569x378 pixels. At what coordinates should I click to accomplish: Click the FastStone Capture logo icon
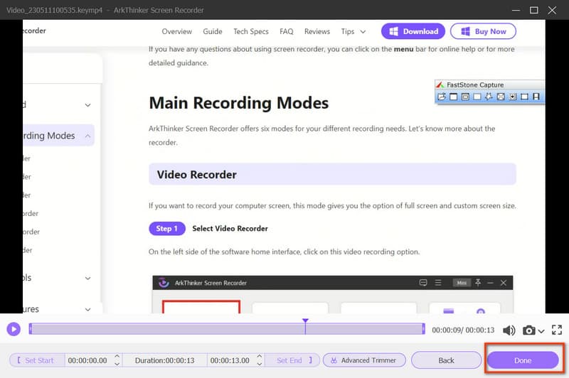(x=440, y=85)
